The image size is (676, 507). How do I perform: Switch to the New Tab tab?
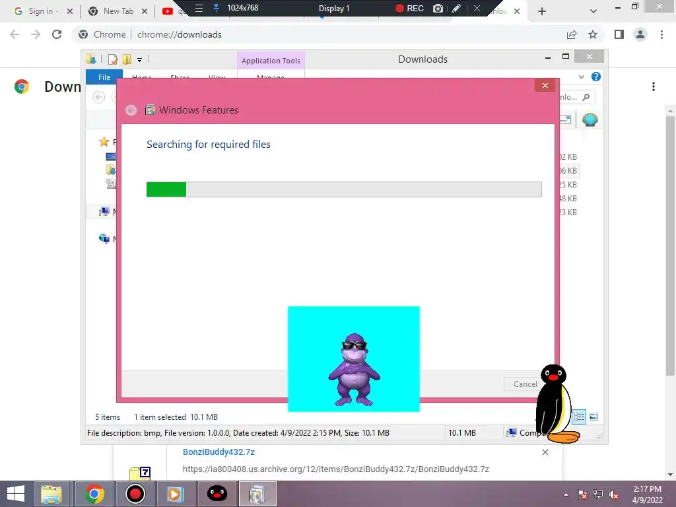click(x=112, y=11)
